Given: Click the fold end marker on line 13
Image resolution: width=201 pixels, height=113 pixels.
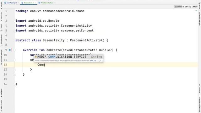Looking at the screenshot, I should (14, 70).
